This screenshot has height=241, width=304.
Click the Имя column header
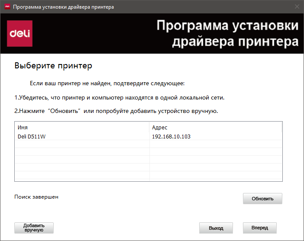tap(82, 127)
